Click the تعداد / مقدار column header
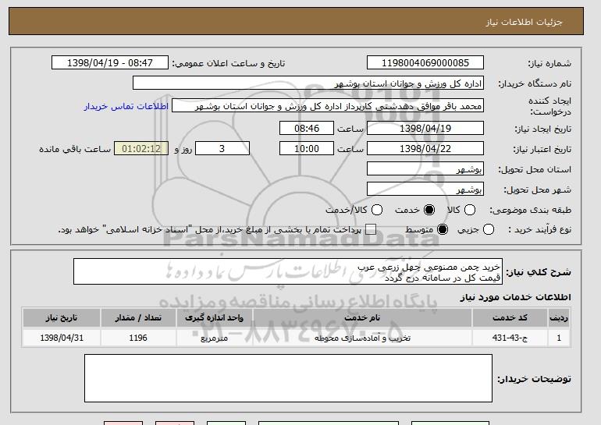 coord(138,318)
